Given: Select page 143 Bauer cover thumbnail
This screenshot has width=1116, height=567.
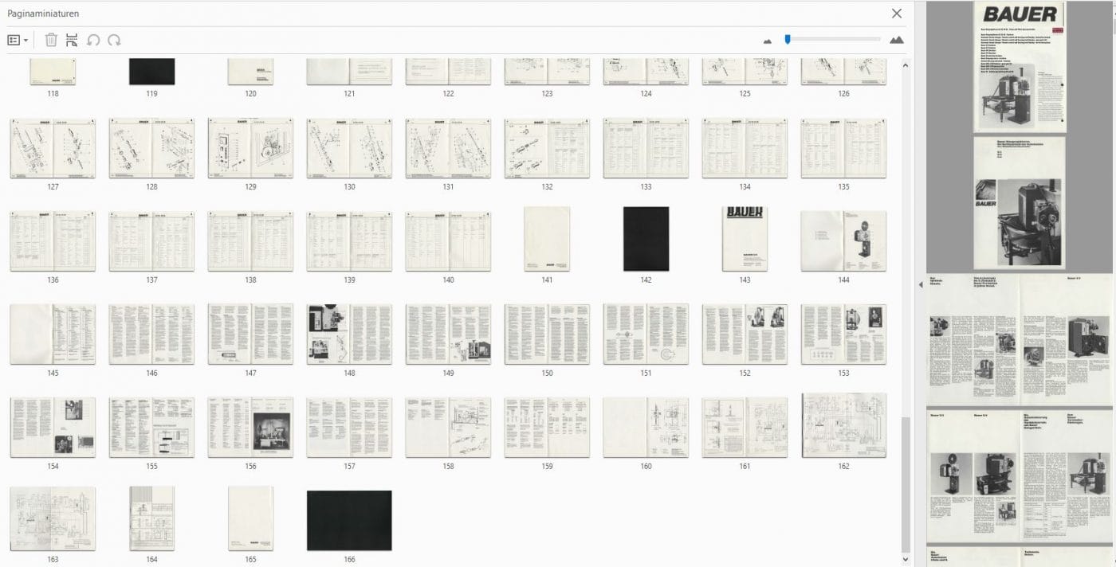Looking at the screenshot, I should point(745,239).
